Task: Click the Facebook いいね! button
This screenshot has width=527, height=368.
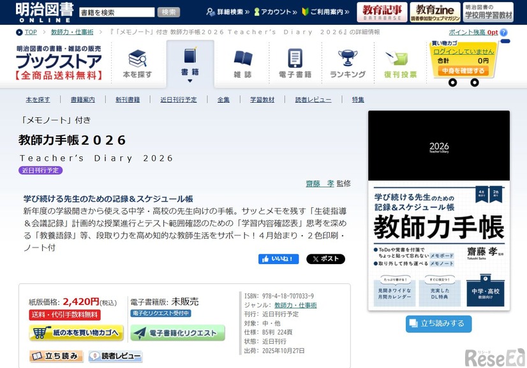Action: [x=278, y=259]
